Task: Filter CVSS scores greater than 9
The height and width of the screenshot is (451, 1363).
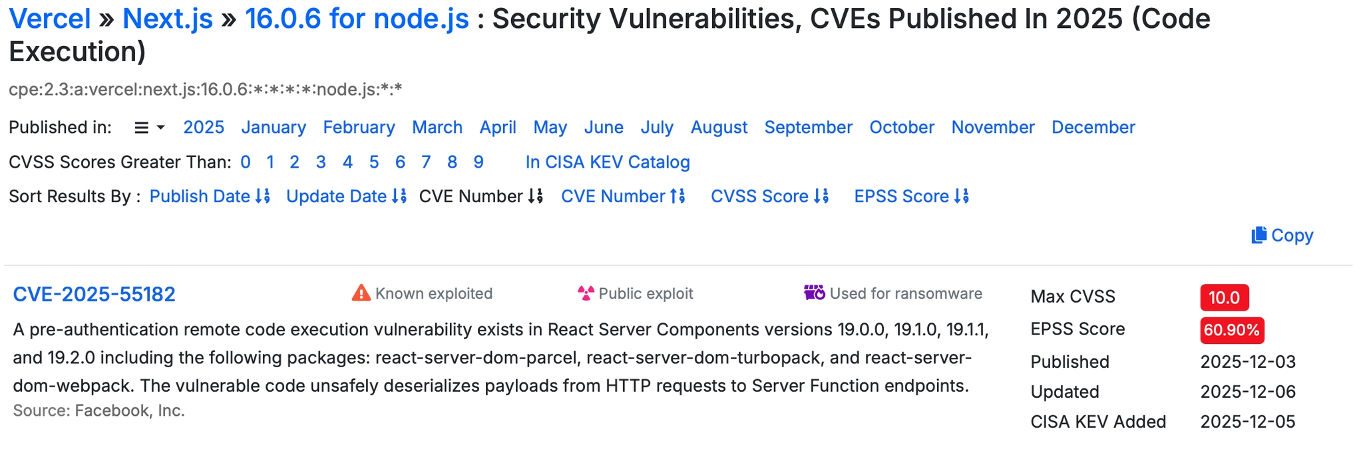Action: click(478, 162)
